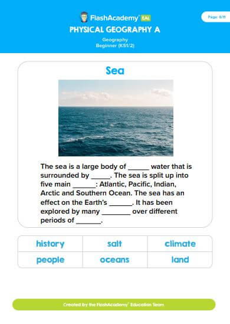Click the blank after 'surrounded by'
Viewport: 230px width, 324px height.
[101, 176]
